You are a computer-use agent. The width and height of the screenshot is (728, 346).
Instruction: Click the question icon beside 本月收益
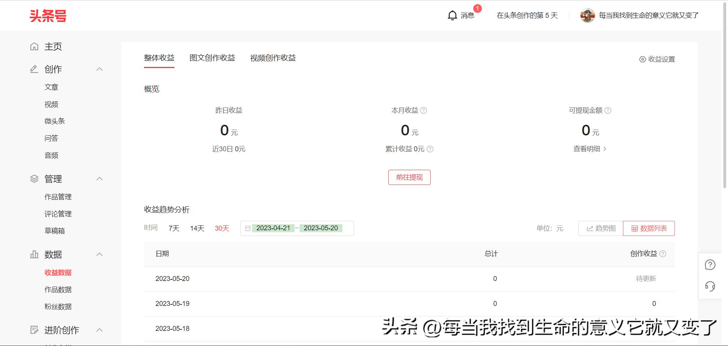tap(424, 110)
